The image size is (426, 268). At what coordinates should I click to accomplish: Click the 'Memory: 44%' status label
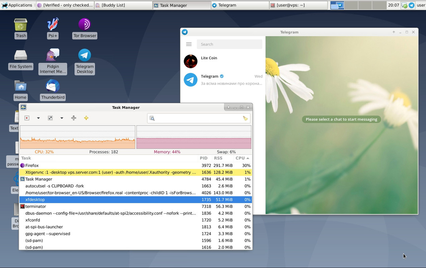tap(167, 152)
